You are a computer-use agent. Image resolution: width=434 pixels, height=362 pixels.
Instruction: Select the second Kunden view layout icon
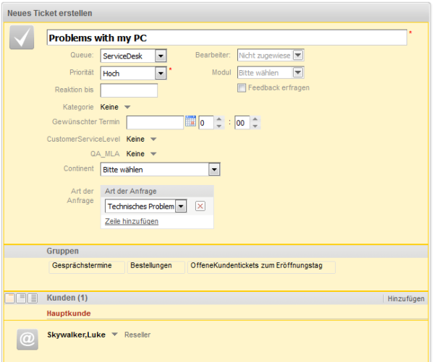21,298
